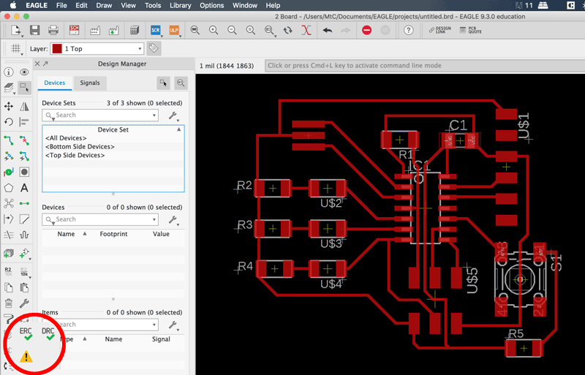Open the Library menu
The width and height of the screenshot is (585, 375).
pos(180,5)
